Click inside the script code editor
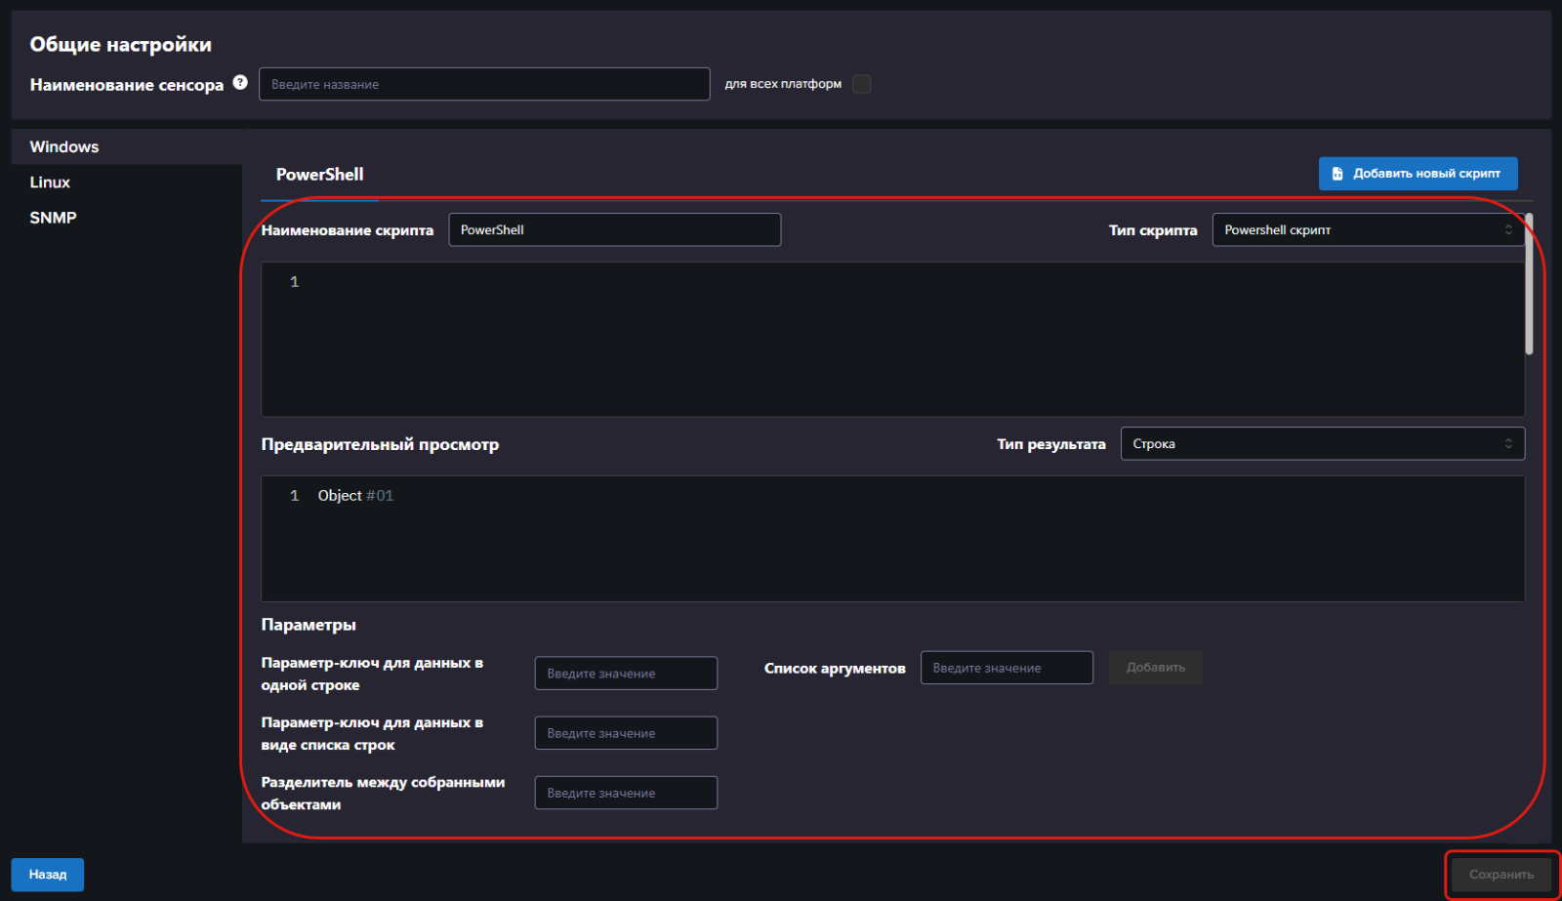The width and height of the screenshot is (1562, 901). (x=892, y=340)
